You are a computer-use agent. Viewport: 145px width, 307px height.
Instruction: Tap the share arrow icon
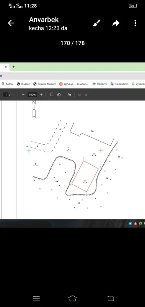point(116,23)
